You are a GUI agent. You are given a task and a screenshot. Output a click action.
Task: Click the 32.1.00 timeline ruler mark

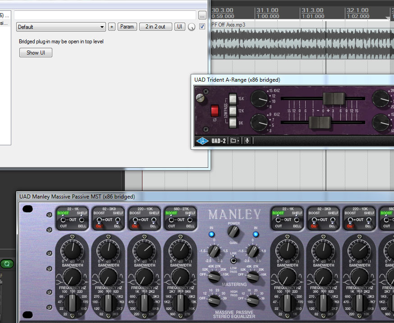click(357, 10)
